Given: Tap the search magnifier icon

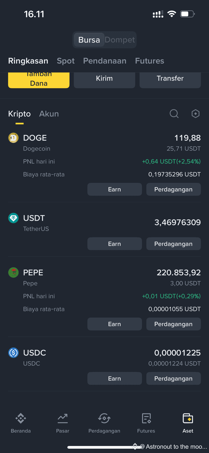Looking at the screenshot, I should coord(174,114).
